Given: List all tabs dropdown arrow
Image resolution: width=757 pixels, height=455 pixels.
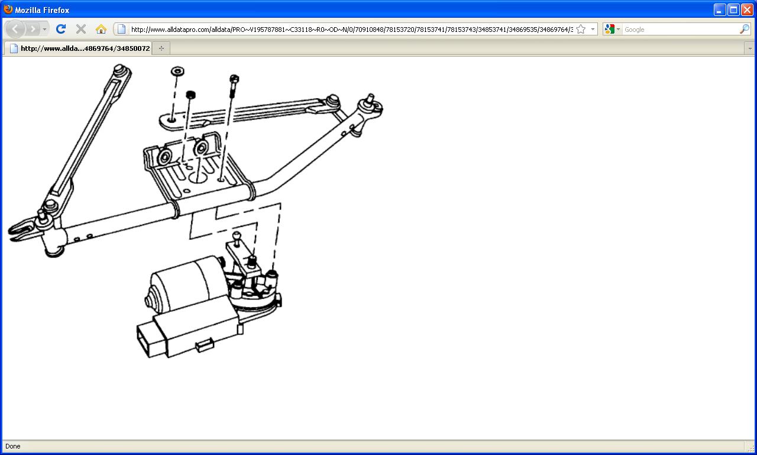Looking at the screenshot, I should 749,48.
